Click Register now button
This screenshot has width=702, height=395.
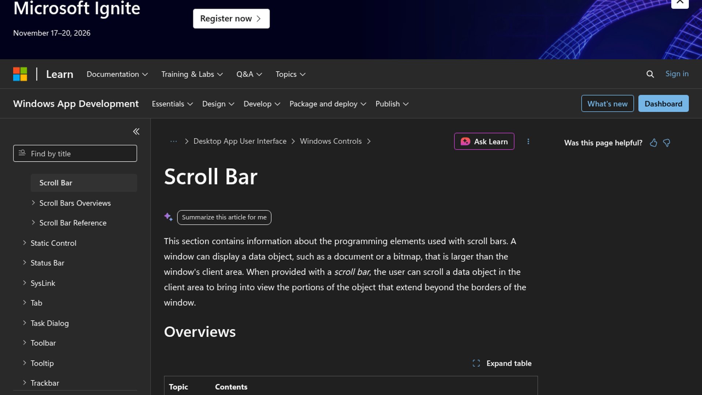click(231, 19)
